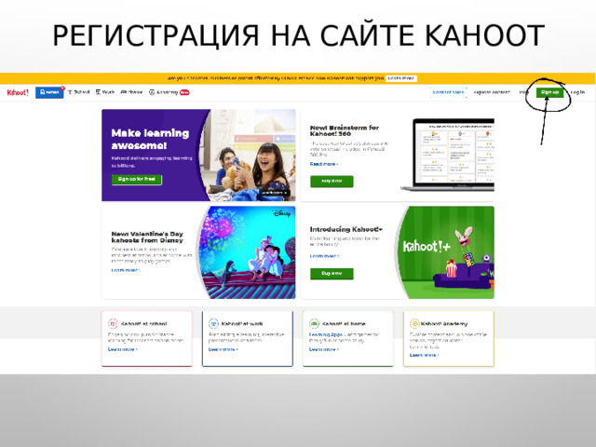Click Learn more in Kahoot! at school
This screenshot has height=447, width=596.
pyautogui.click(x=122, y=349)
